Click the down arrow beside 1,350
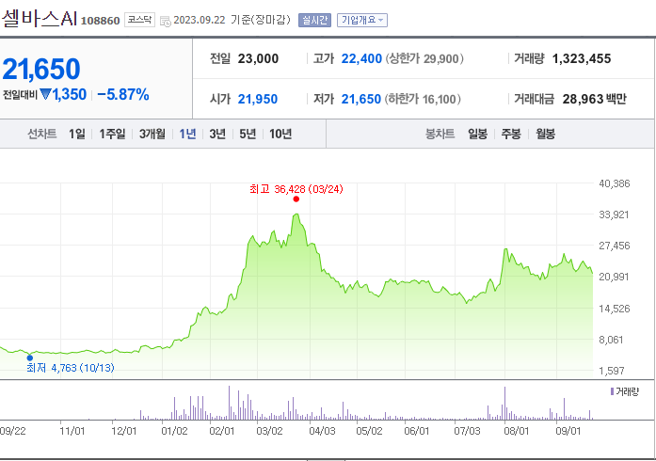The height and width of the screenshot is (461, 656). (45, 94)
